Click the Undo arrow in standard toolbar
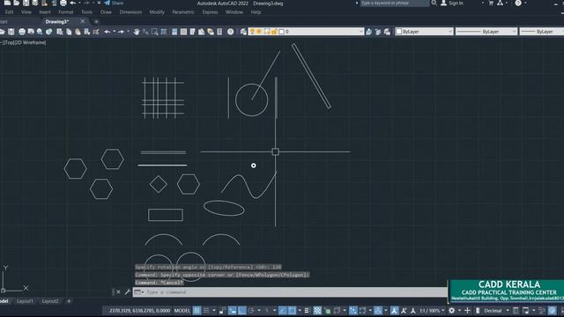 [x=108, y=32]
